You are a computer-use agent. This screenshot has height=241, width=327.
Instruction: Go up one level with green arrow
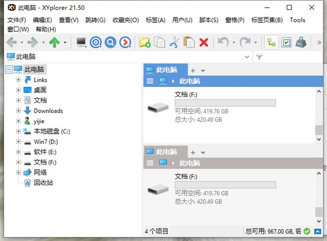(x=55, y=43)
